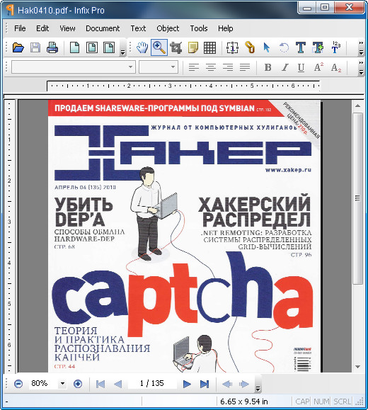The width and height of the screenshot is (368, 410).
Task: Select the Text edit T tool
Action: point(301,48)
